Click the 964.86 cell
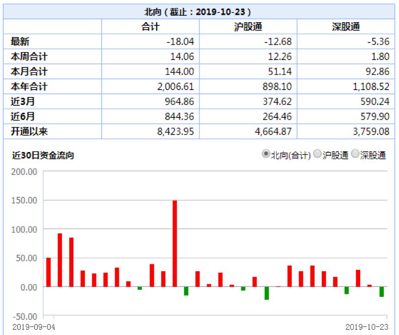 [179, 102]
